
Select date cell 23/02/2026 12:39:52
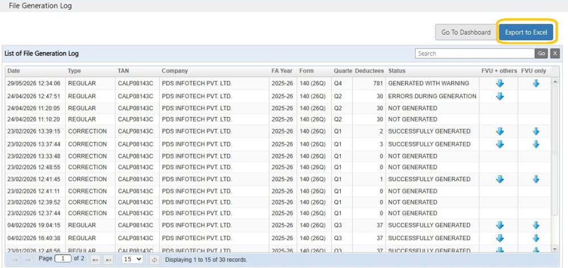(34, 202)
